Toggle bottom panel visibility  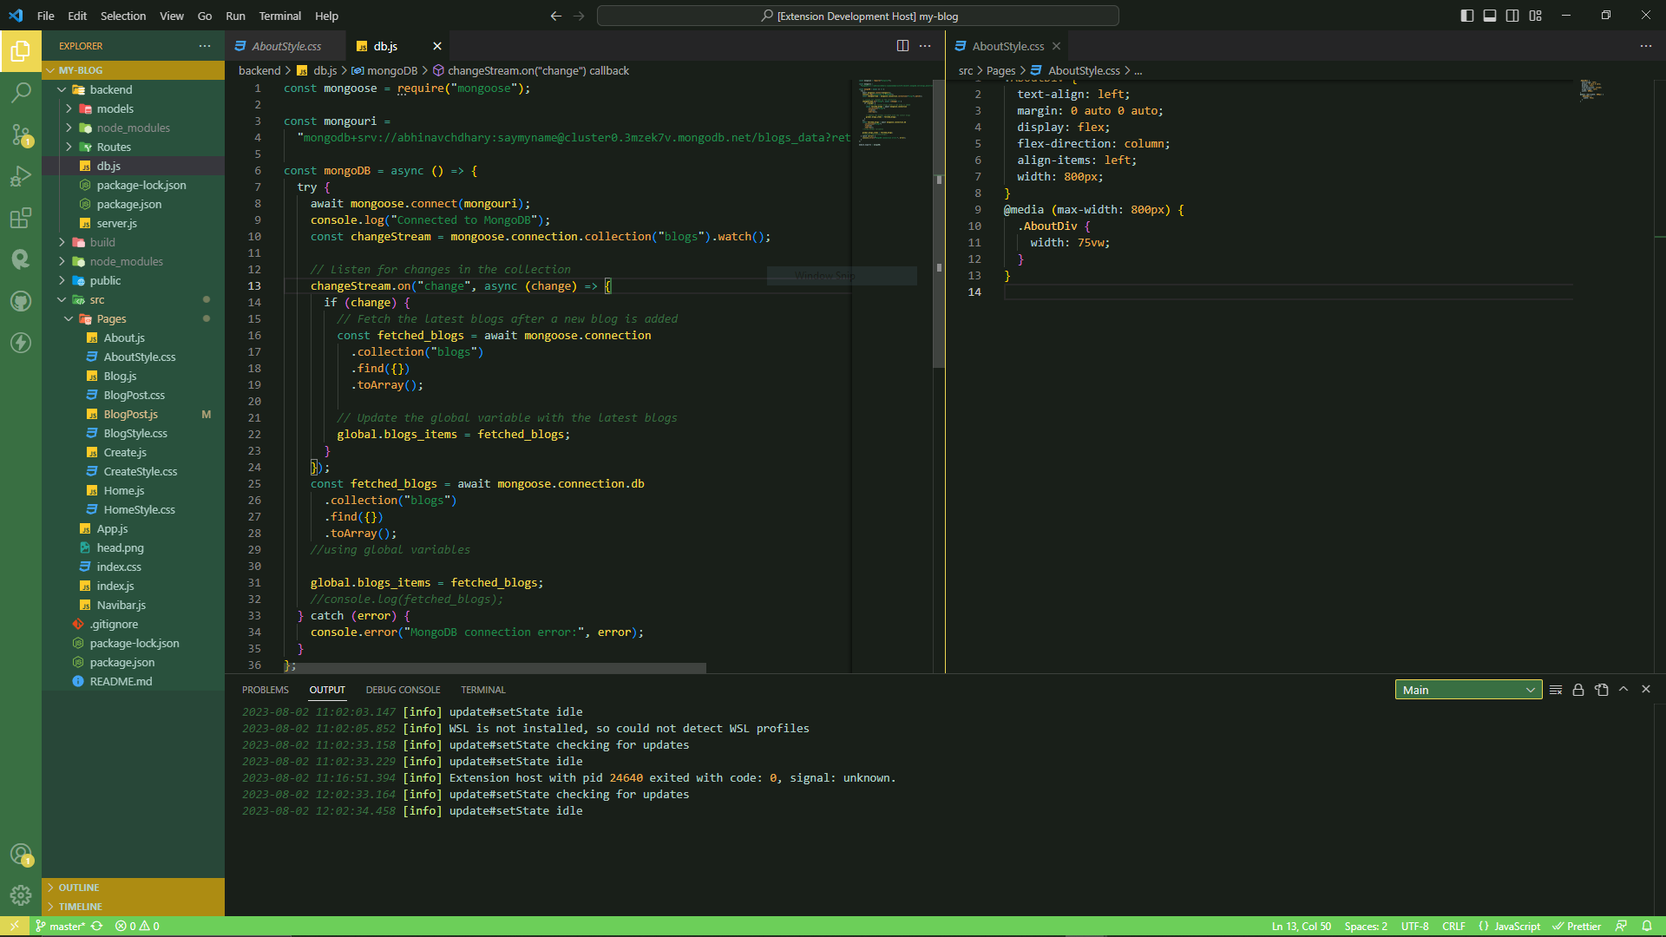pyautogui.click(x=1490, y=16)
